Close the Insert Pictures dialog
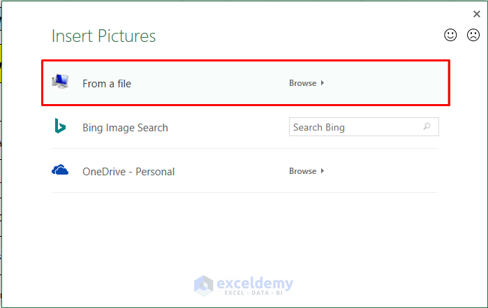 (477, 14)
